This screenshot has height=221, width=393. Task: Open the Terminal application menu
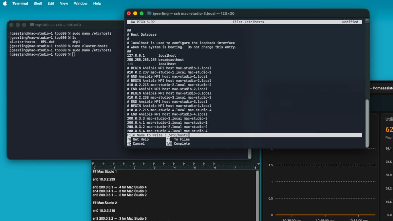coord(20,4)
